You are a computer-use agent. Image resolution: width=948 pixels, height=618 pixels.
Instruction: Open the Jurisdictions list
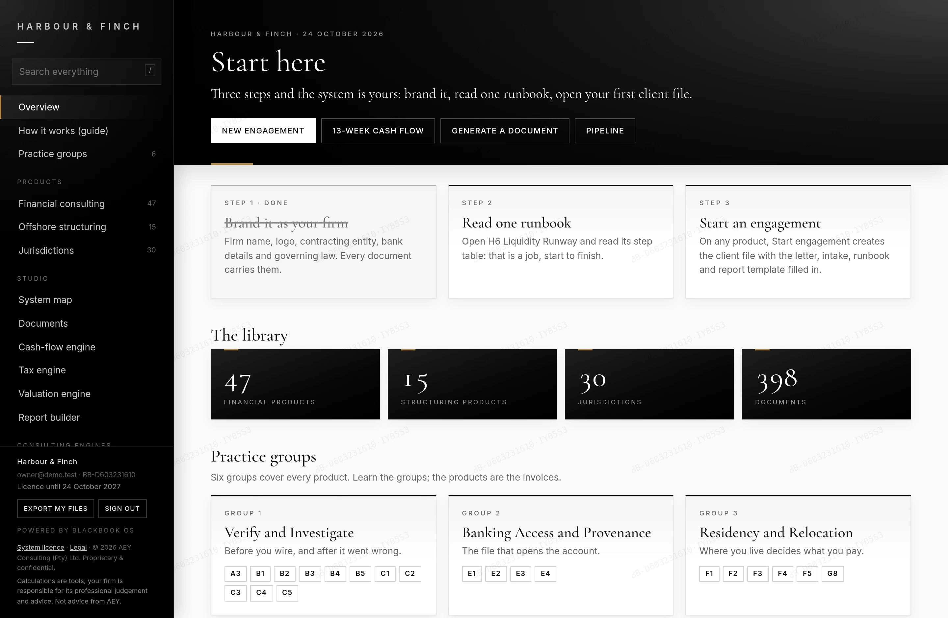[x=87, y=250]
